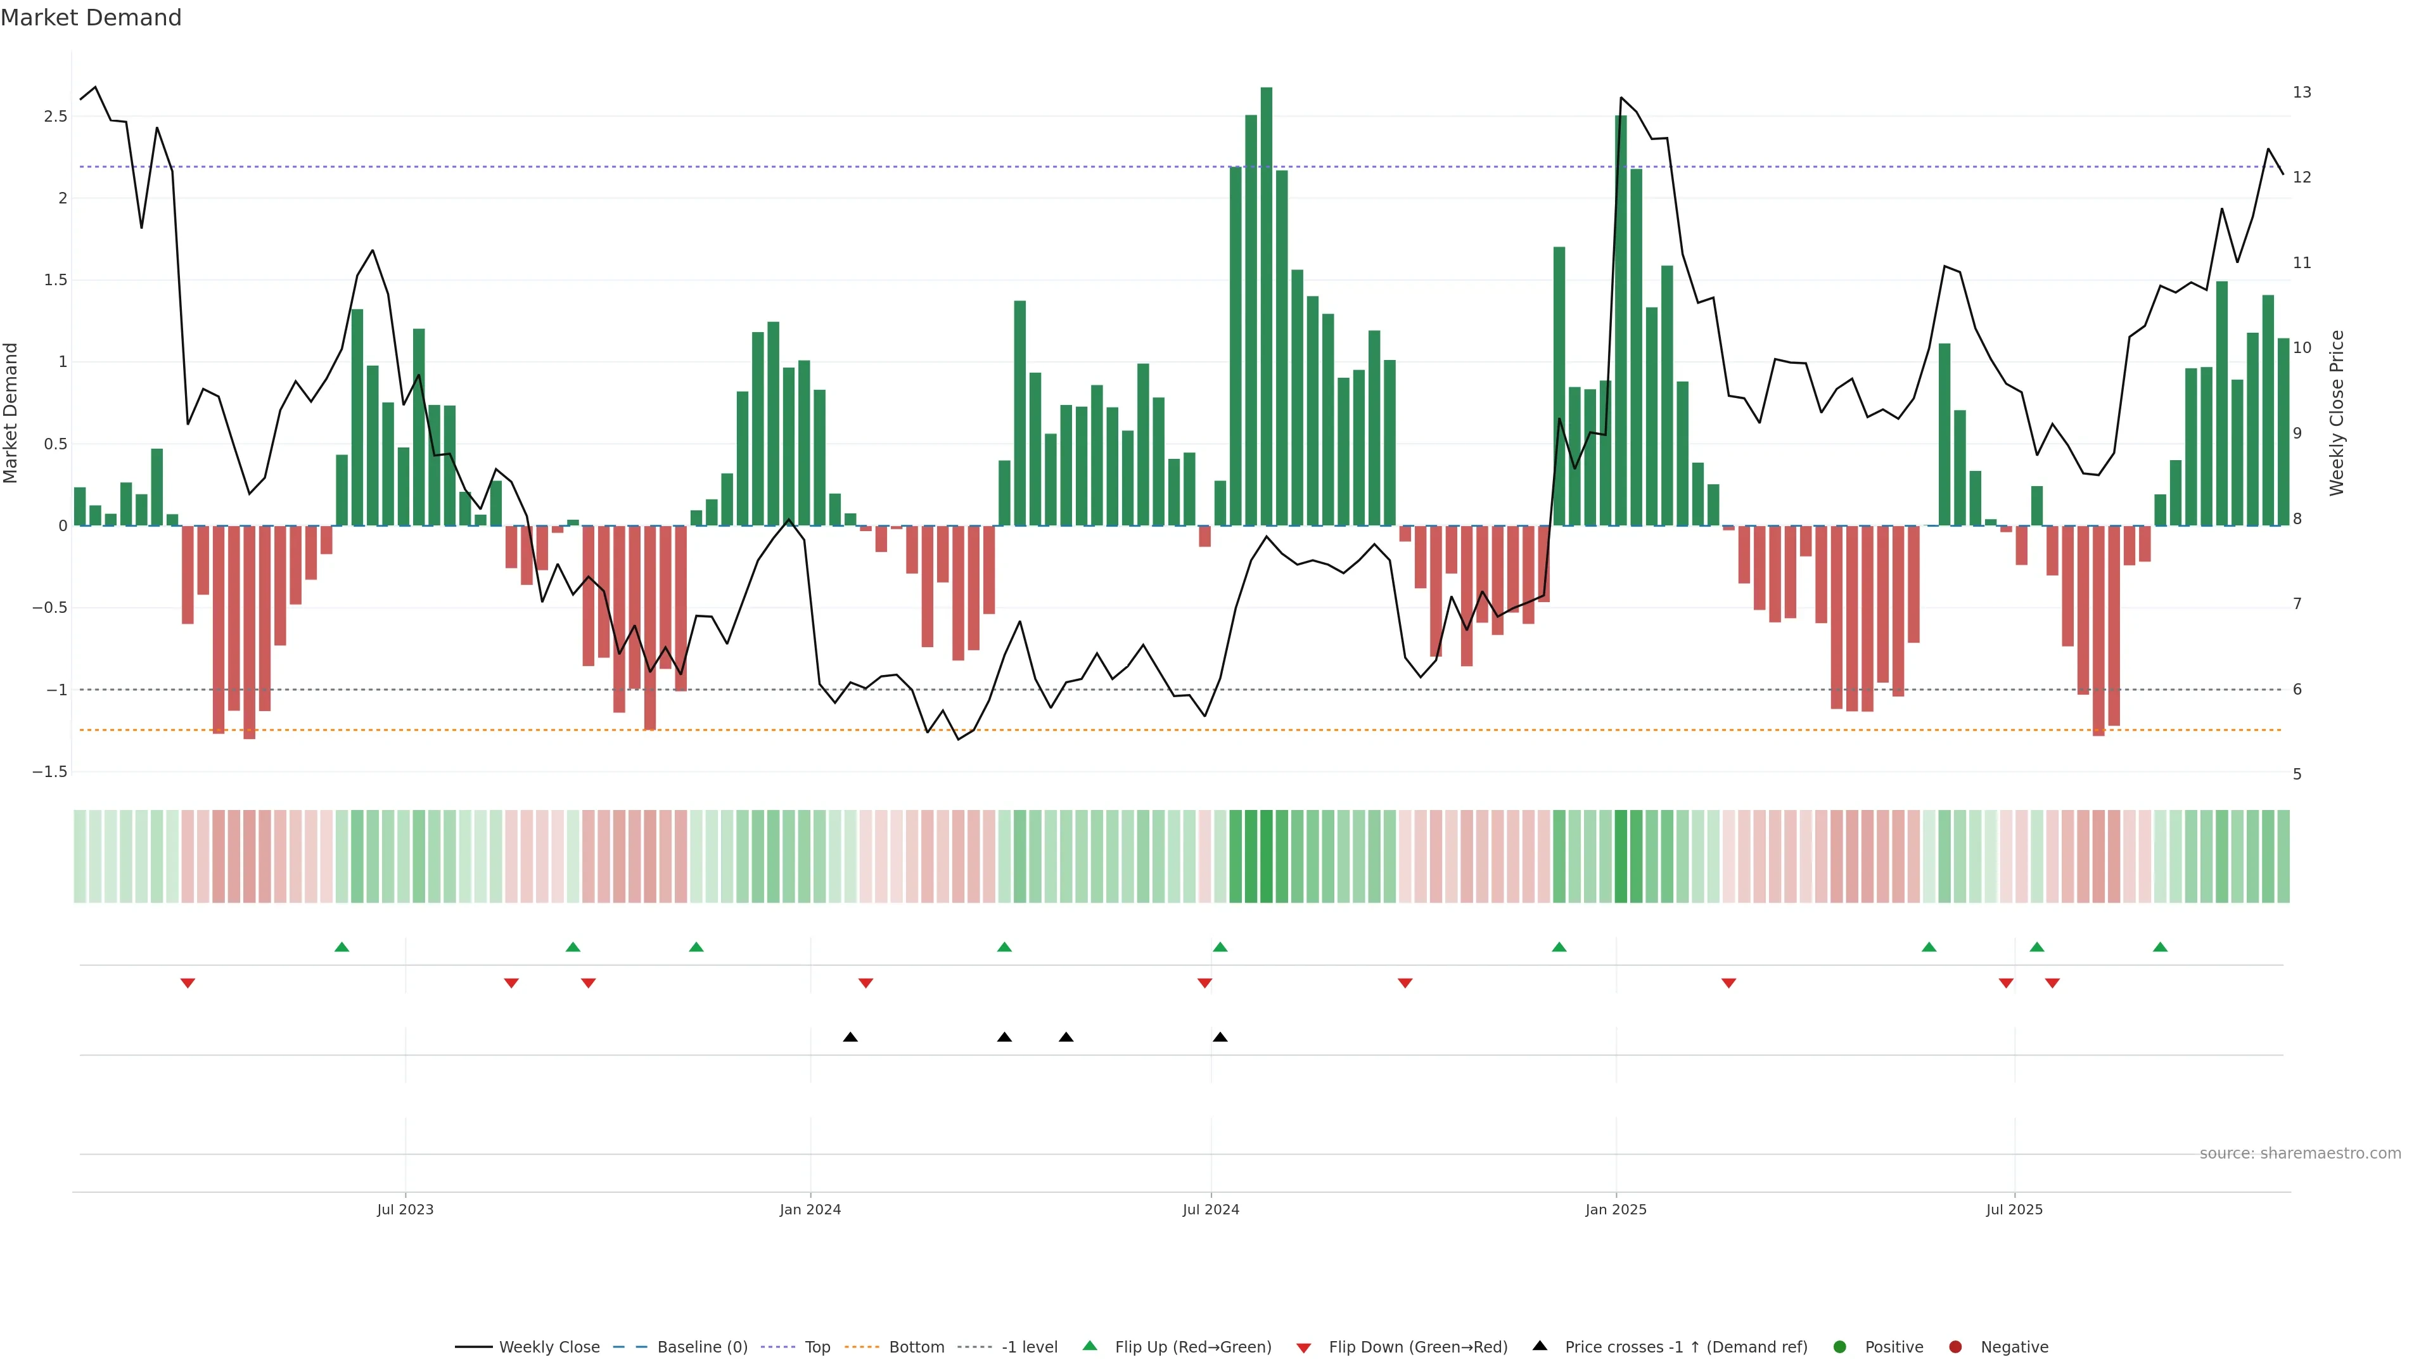Open the sharemaestro.com source link

tap(2300, 1153)
